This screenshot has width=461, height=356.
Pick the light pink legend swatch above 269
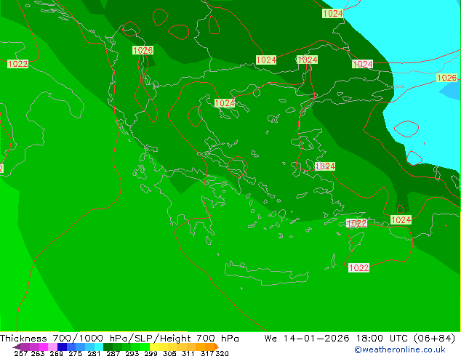pos(52,347)
